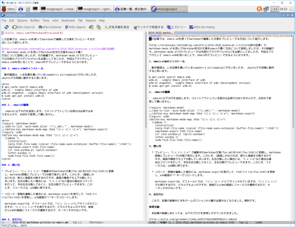The image size is (295, 227).
Task: Open the Buffers menu
Action: pyautogui.click(x=35, y=20)
